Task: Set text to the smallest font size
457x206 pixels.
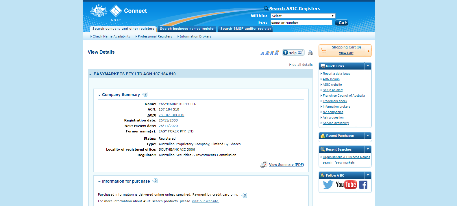Action: click(262, 53)
